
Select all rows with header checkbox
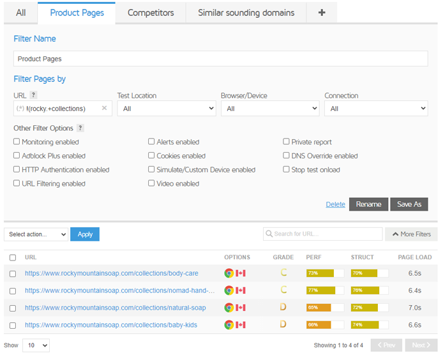(13, 257)
